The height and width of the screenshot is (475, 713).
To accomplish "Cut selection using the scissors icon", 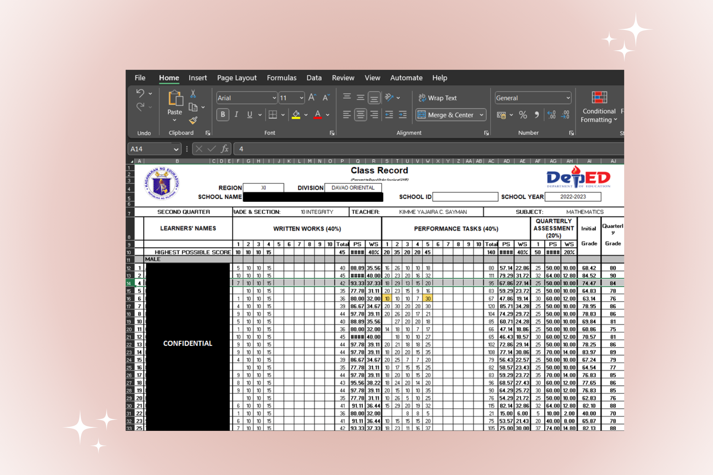I will pyautogui.click(x=193, y=93).
